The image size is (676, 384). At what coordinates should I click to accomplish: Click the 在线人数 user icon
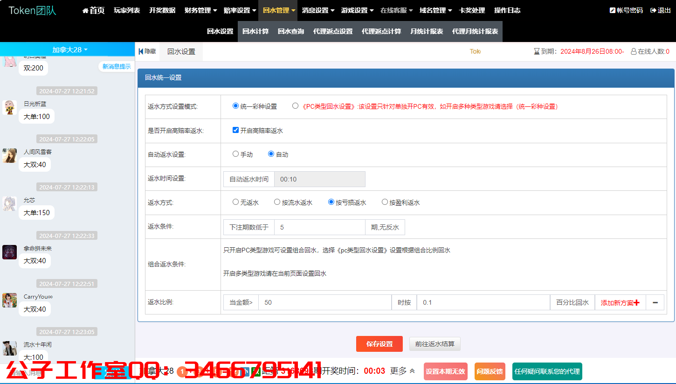pos(634,52)
